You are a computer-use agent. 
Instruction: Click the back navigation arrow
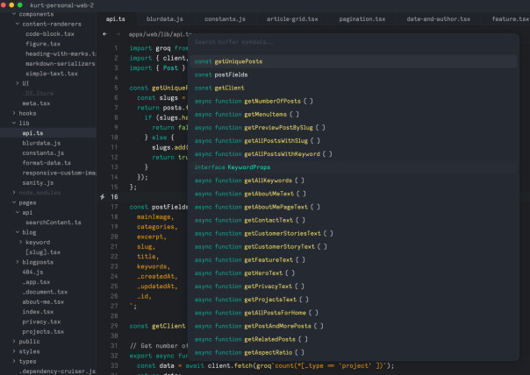(104, 34)
